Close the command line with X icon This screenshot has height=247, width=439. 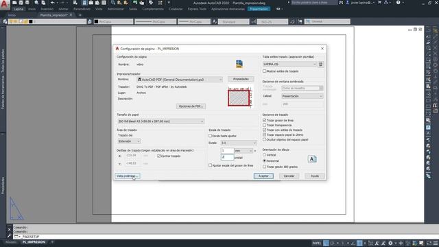9,229
